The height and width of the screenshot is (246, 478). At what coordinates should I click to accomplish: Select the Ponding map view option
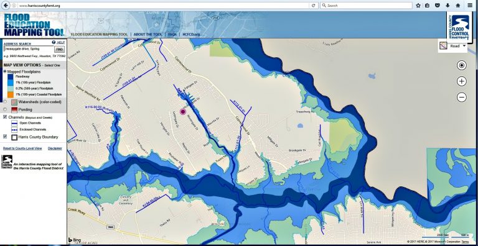pos(4,109)
